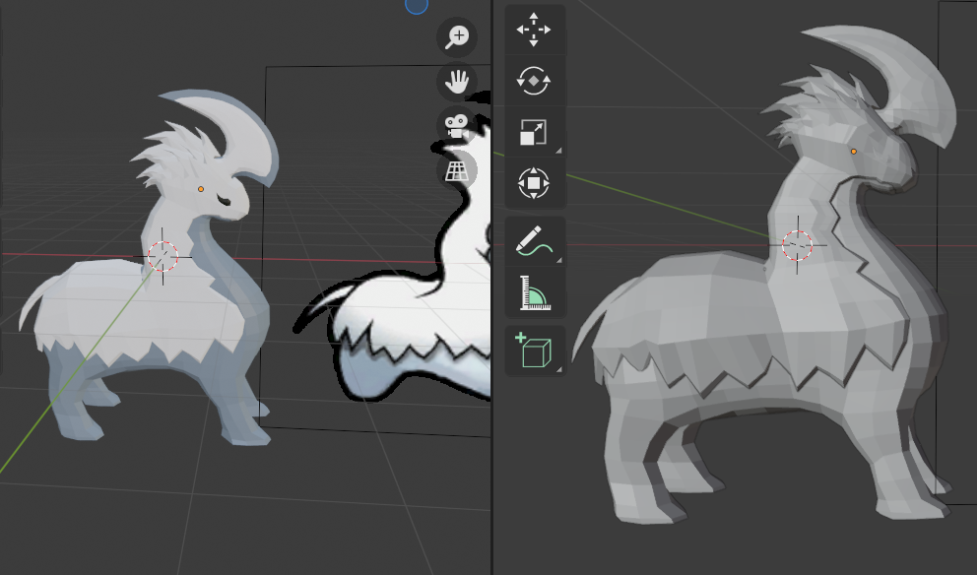Toggle the camera view icon
The image size is (977, 575).
coord(457,126)
